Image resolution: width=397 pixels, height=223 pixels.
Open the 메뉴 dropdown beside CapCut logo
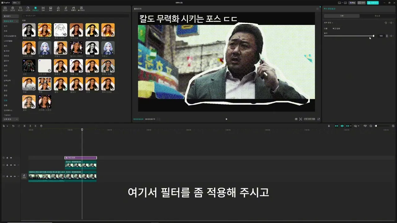pos(16,2)
